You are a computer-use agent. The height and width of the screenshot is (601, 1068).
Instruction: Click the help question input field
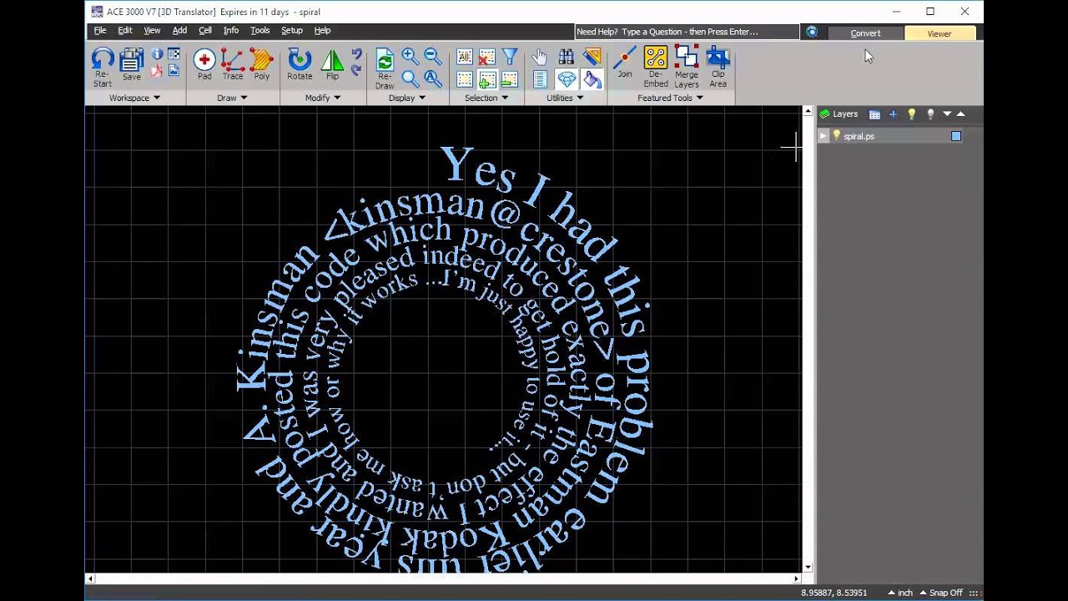(687, 32)
